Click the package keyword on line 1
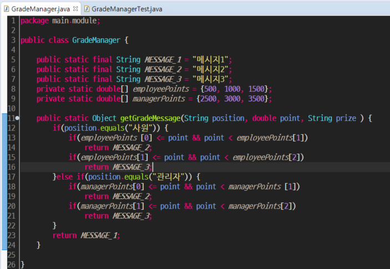This screenshot has height=269, width=390. 34,21
